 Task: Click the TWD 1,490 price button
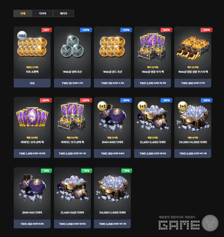[x=32, y=153]
